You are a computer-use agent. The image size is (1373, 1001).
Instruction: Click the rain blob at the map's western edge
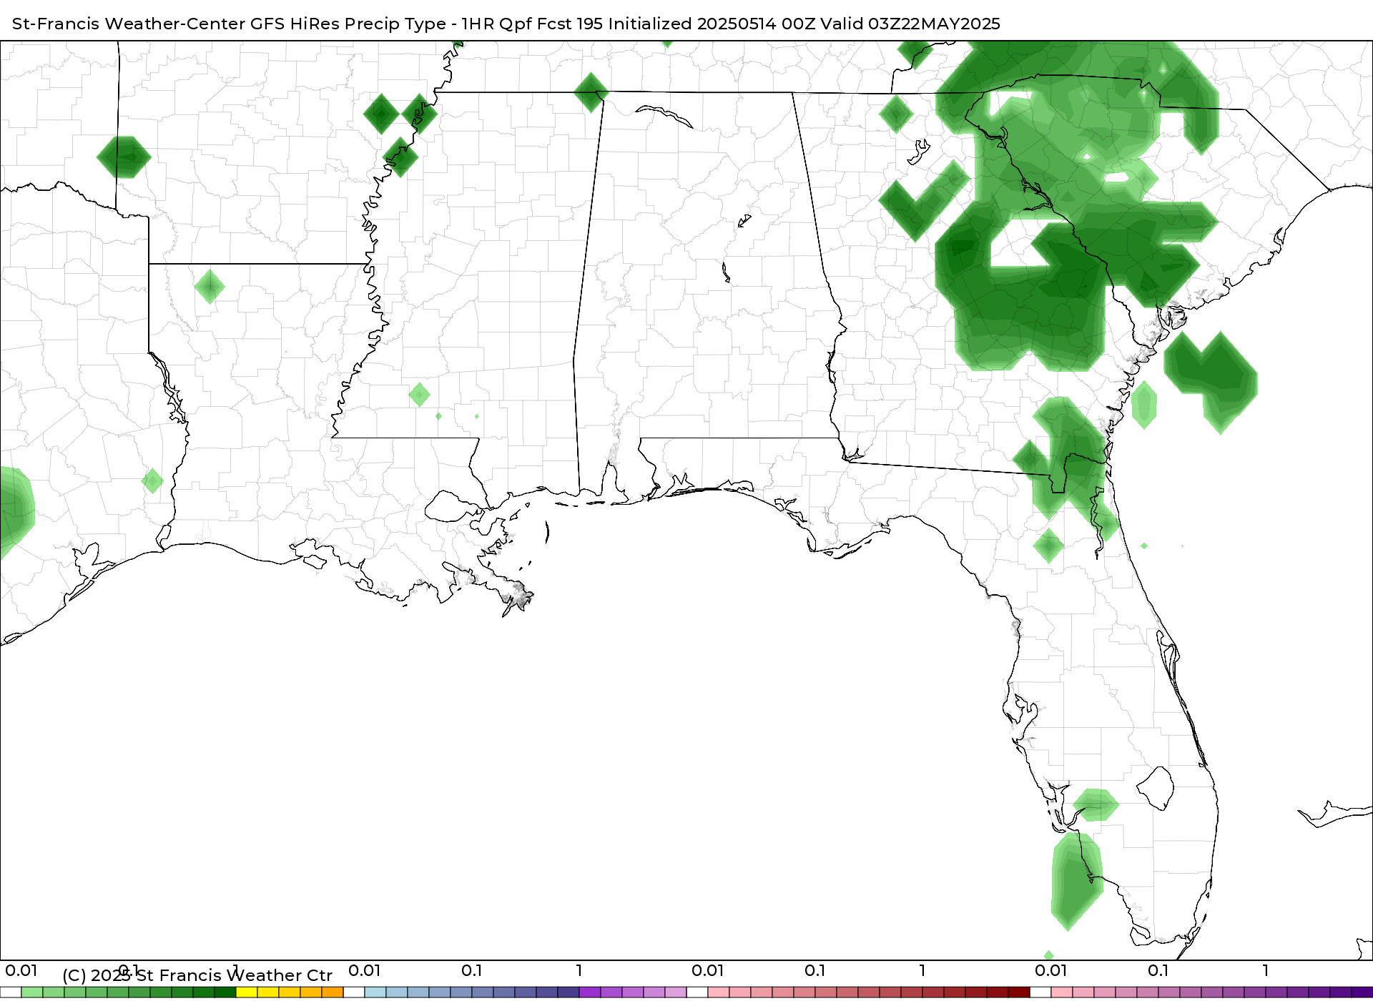click(x=16, y=511)
